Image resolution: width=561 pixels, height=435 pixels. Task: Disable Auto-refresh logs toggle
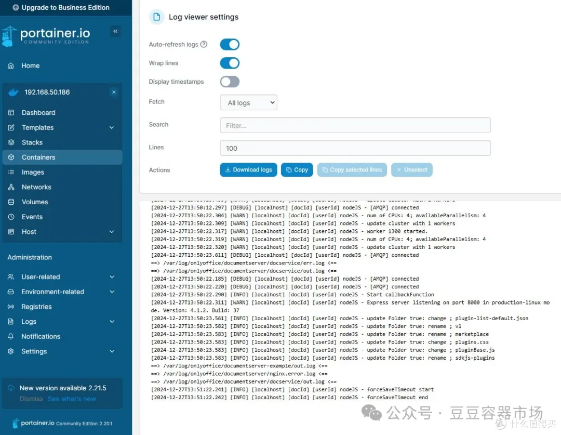[x=230, y=44]
